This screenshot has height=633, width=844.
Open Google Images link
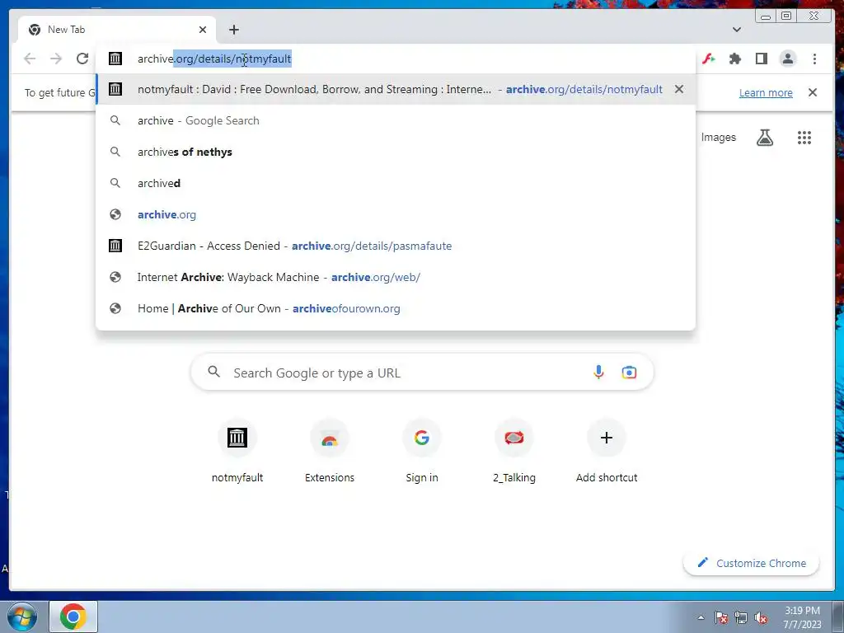pyautogui.click(x=718, y=138)
